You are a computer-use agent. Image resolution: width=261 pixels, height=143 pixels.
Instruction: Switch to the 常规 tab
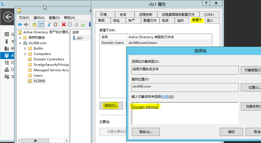103,20
